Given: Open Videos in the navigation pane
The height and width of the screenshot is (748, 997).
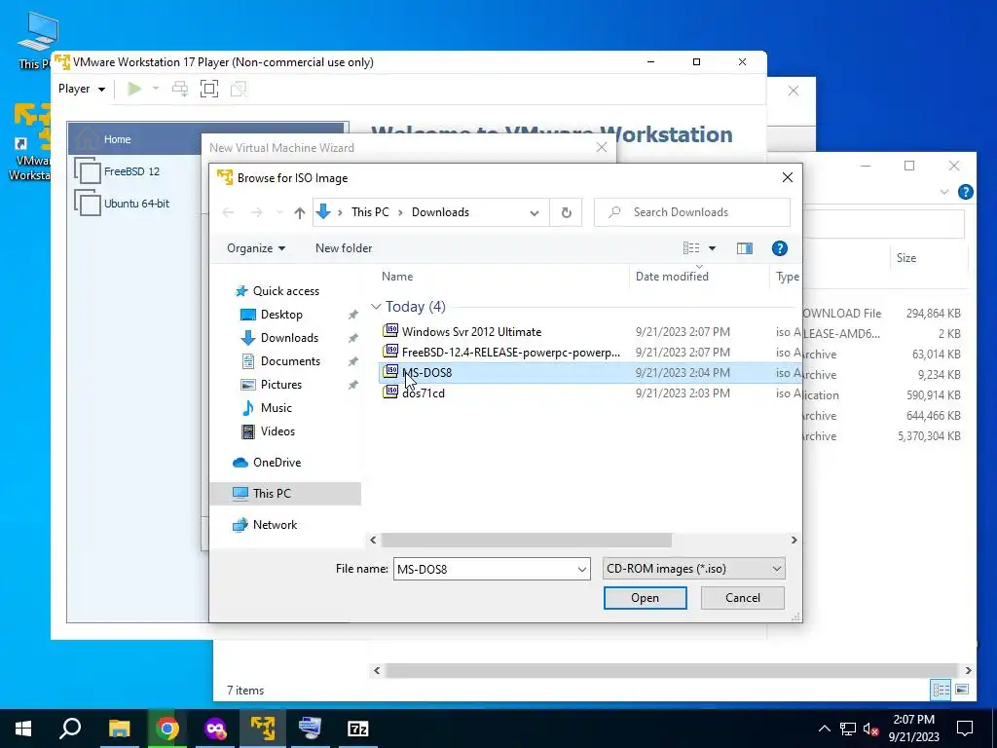Looking at the screenshot, I should (277, 431).
